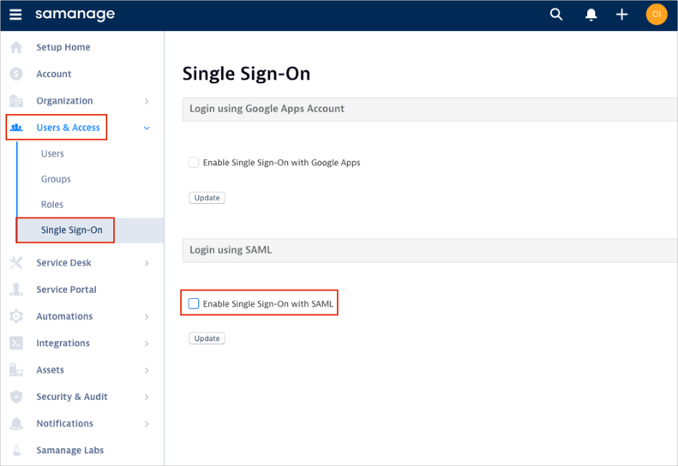Expand the Security & Audit arrow
Image resolution: width=678 pixels, height=466 pixels.
point(147,397)
